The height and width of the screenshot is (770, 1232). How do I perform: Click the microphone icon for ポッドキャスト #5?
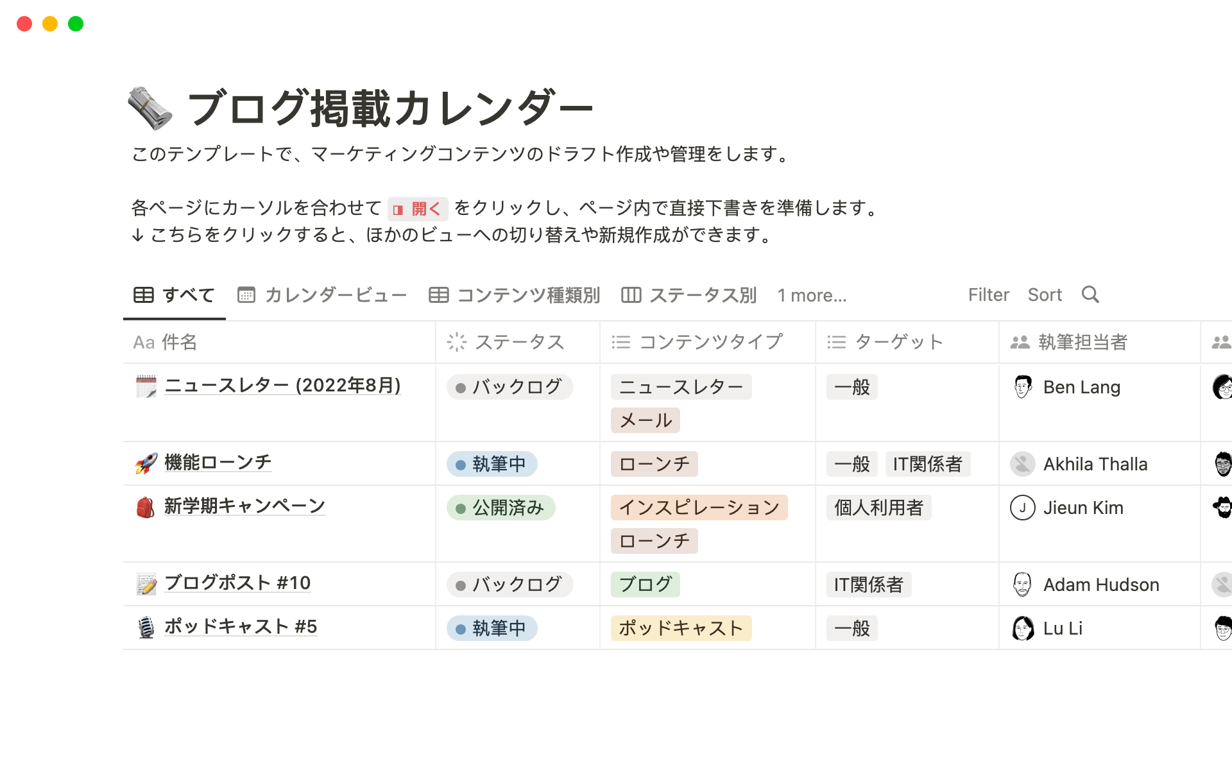pyautogui.click(x=146, y=628)
